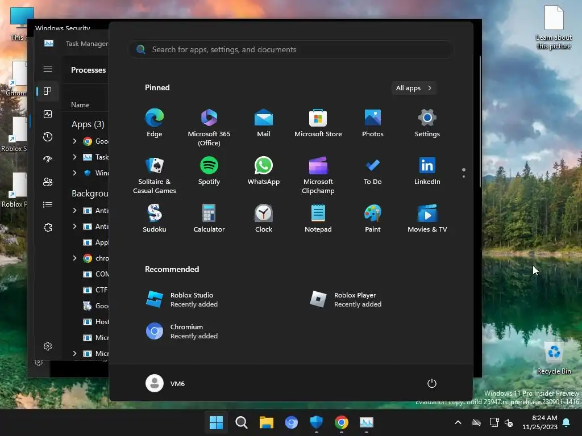The width and height of the screenshot is (582, 436).
Task: Click the Start menu search box
Action: click(x=290, y=49)
